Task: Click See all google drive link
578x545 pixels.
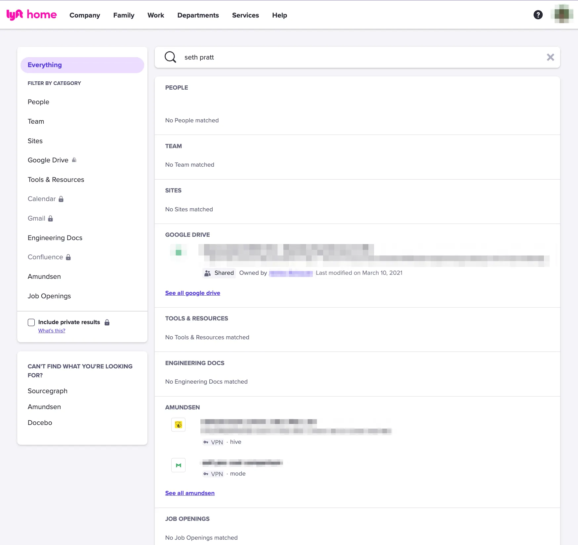Action: pyautogui.click(x=193, y=293)
